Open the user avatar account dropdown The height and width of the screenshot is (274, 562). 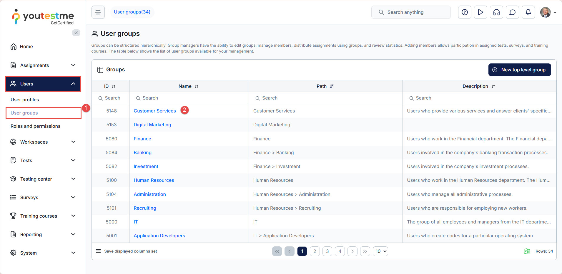tap(548, 12)
